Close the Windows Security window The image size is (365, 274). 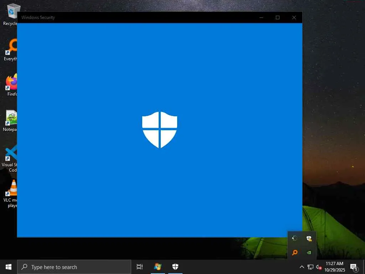294,17
